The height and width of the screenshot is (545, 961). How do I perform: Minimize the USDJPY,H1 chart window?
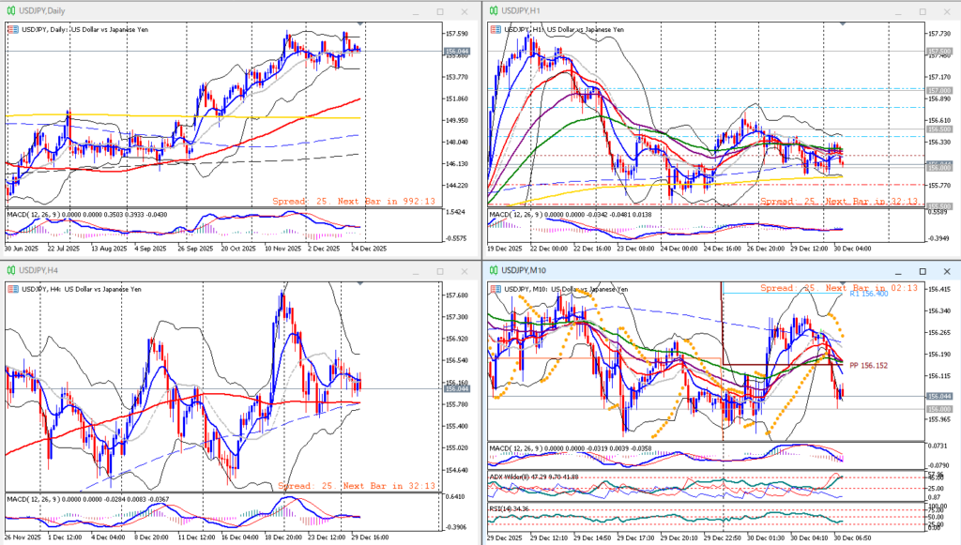tap(897, 10)
